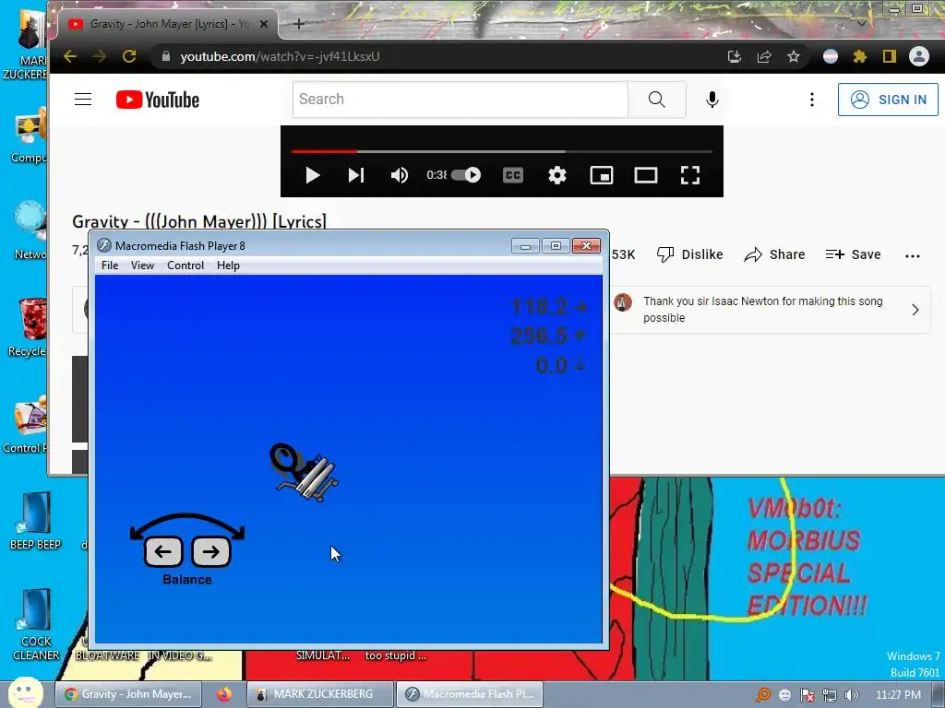Viewport: 945px width, 708px height.
Task: Save the video to a playlist
Action: click(x=854, y=254)
